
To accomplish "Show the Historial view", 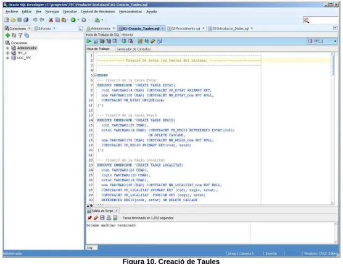I will point(127,35).
